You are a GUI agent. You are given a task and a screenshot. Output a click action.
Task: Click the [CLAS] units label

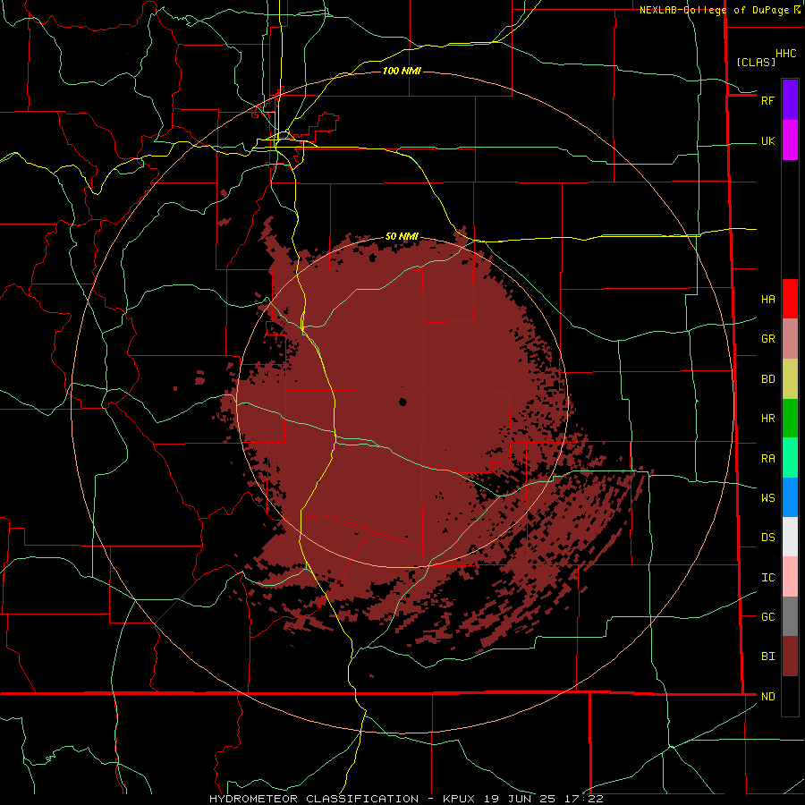point(756,62)
